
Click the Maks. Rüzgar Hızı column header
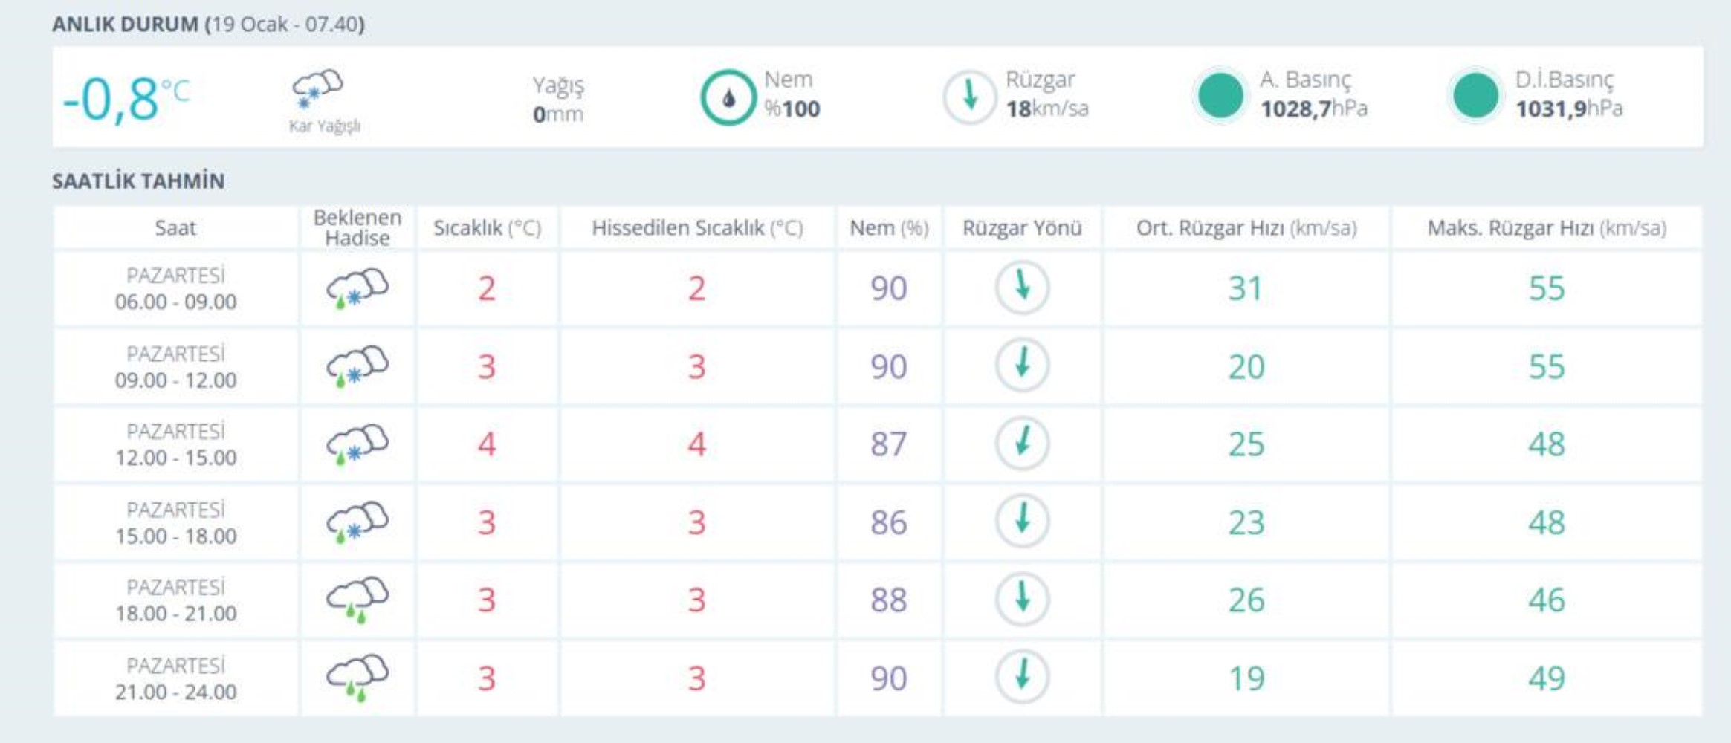1546,228
